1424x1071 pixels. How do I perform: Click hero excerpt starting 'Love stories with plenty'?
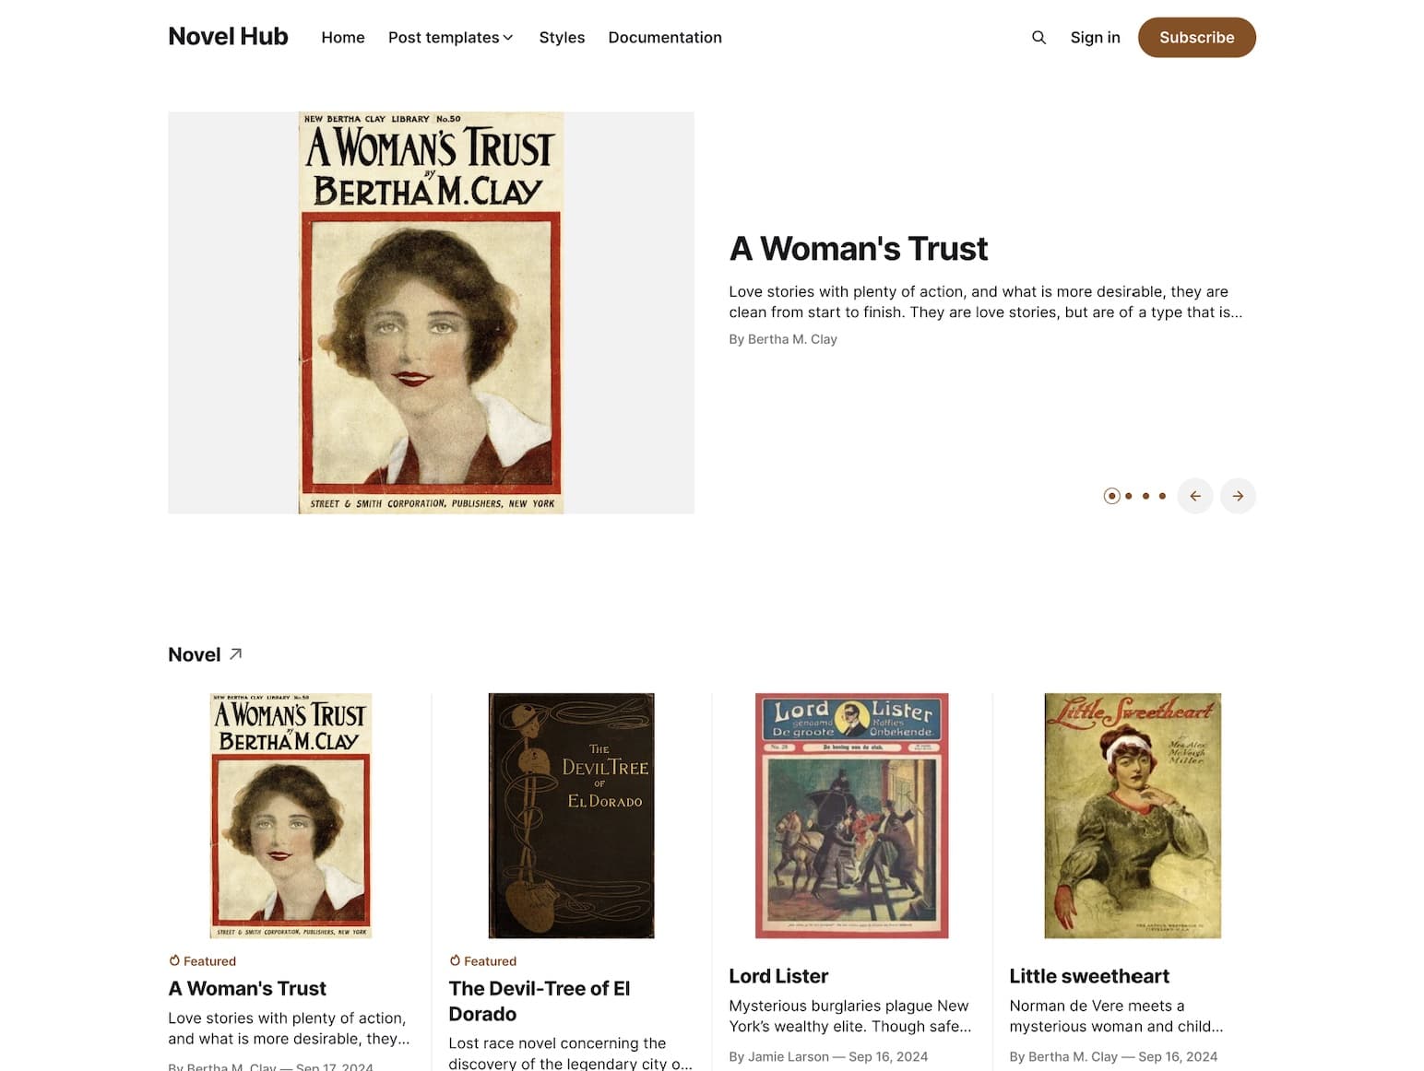pyautogui.click(x=985, y=301)
